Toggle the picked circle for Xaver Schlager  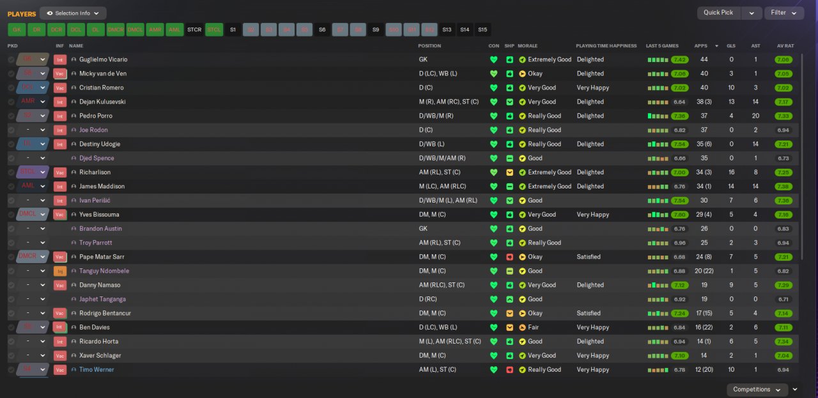click(x=11, y=355)
